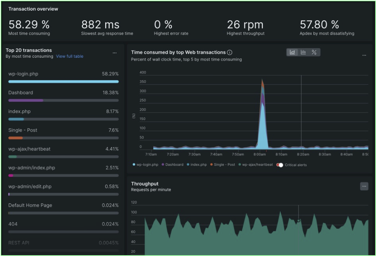Open the View full table link

pos(70,56)
